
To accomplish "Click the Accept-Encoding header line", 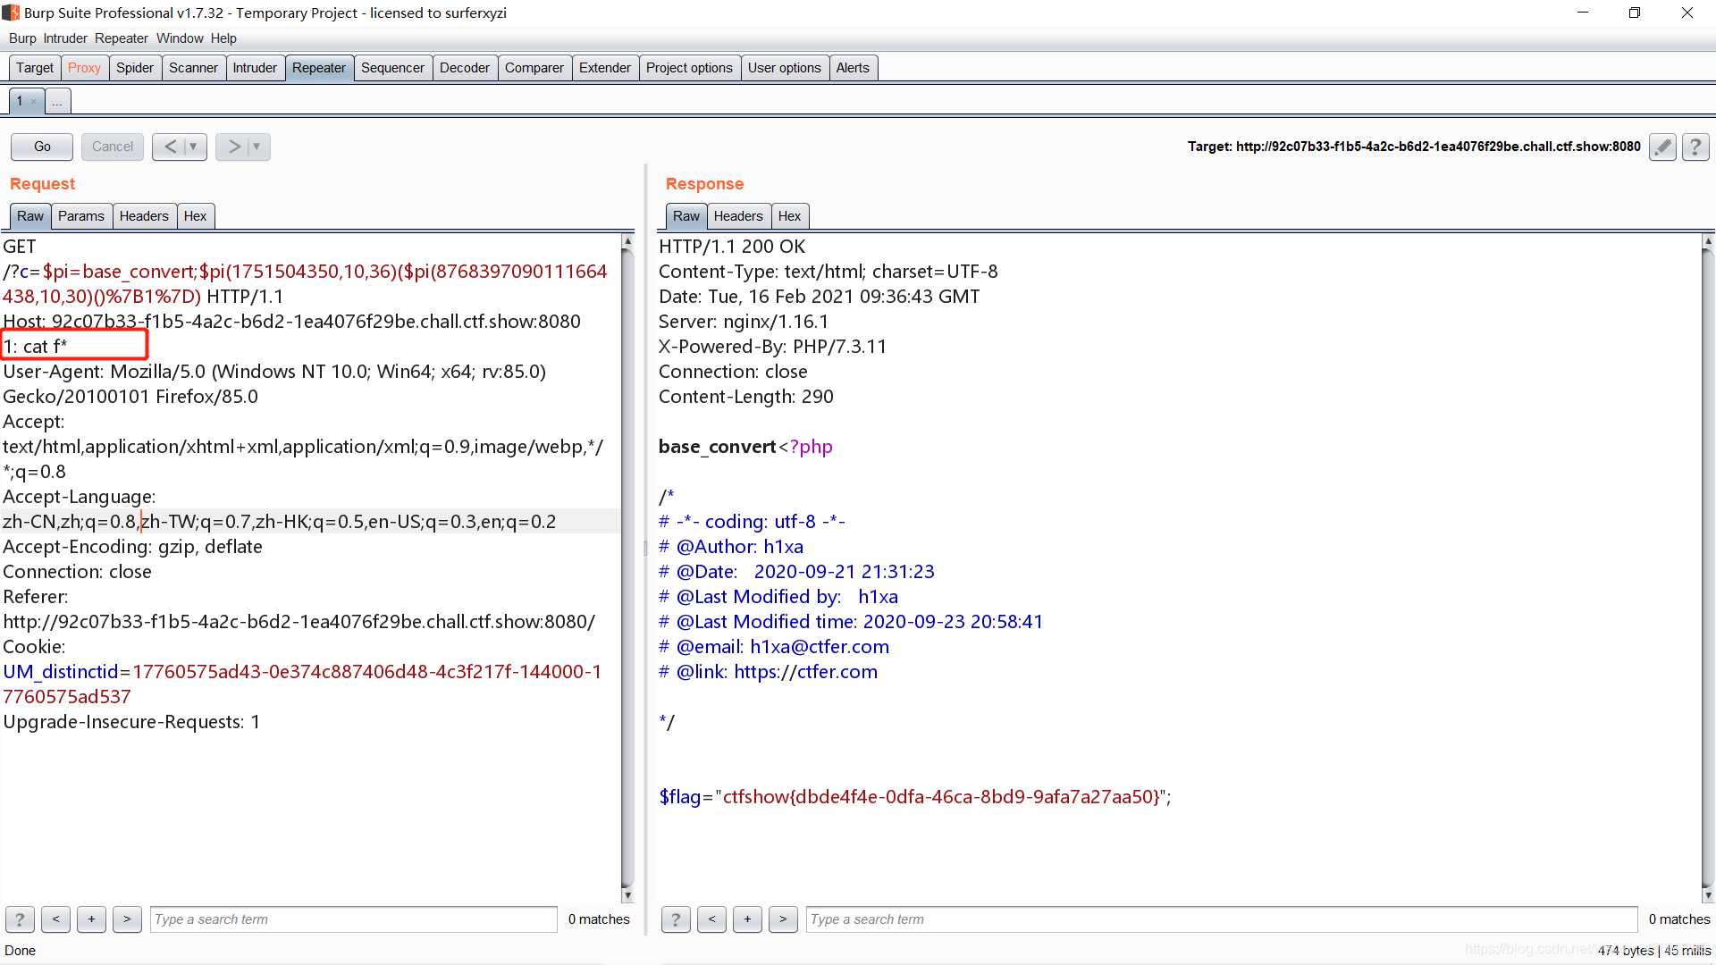I will pos(132,547).
